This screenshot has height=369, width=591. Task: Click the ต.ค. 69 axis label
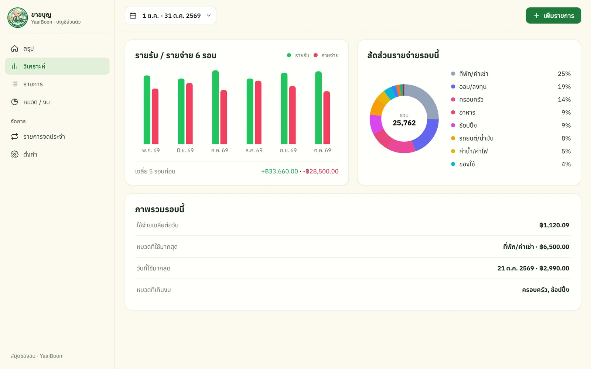[x=323, y=150]
